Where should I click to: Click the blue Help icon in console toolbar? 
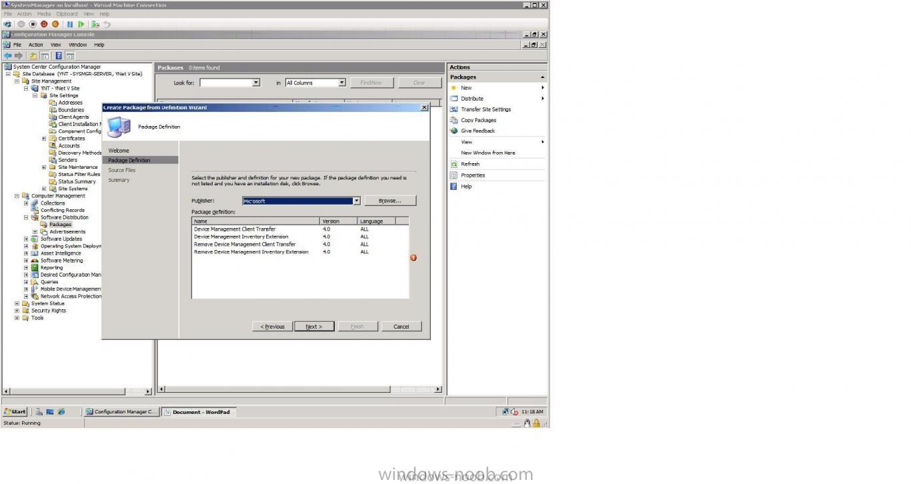click(x=59, y=56)
